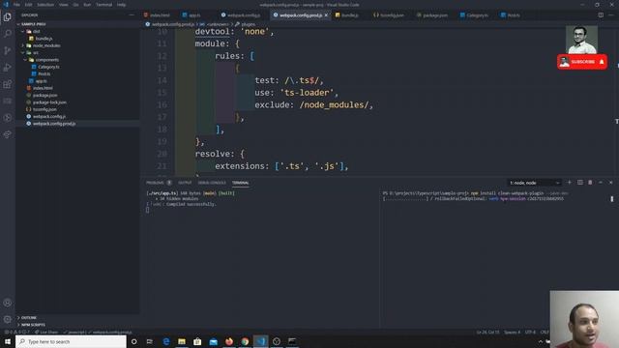Open the Accounts icon in activity bar

(7, 303)
